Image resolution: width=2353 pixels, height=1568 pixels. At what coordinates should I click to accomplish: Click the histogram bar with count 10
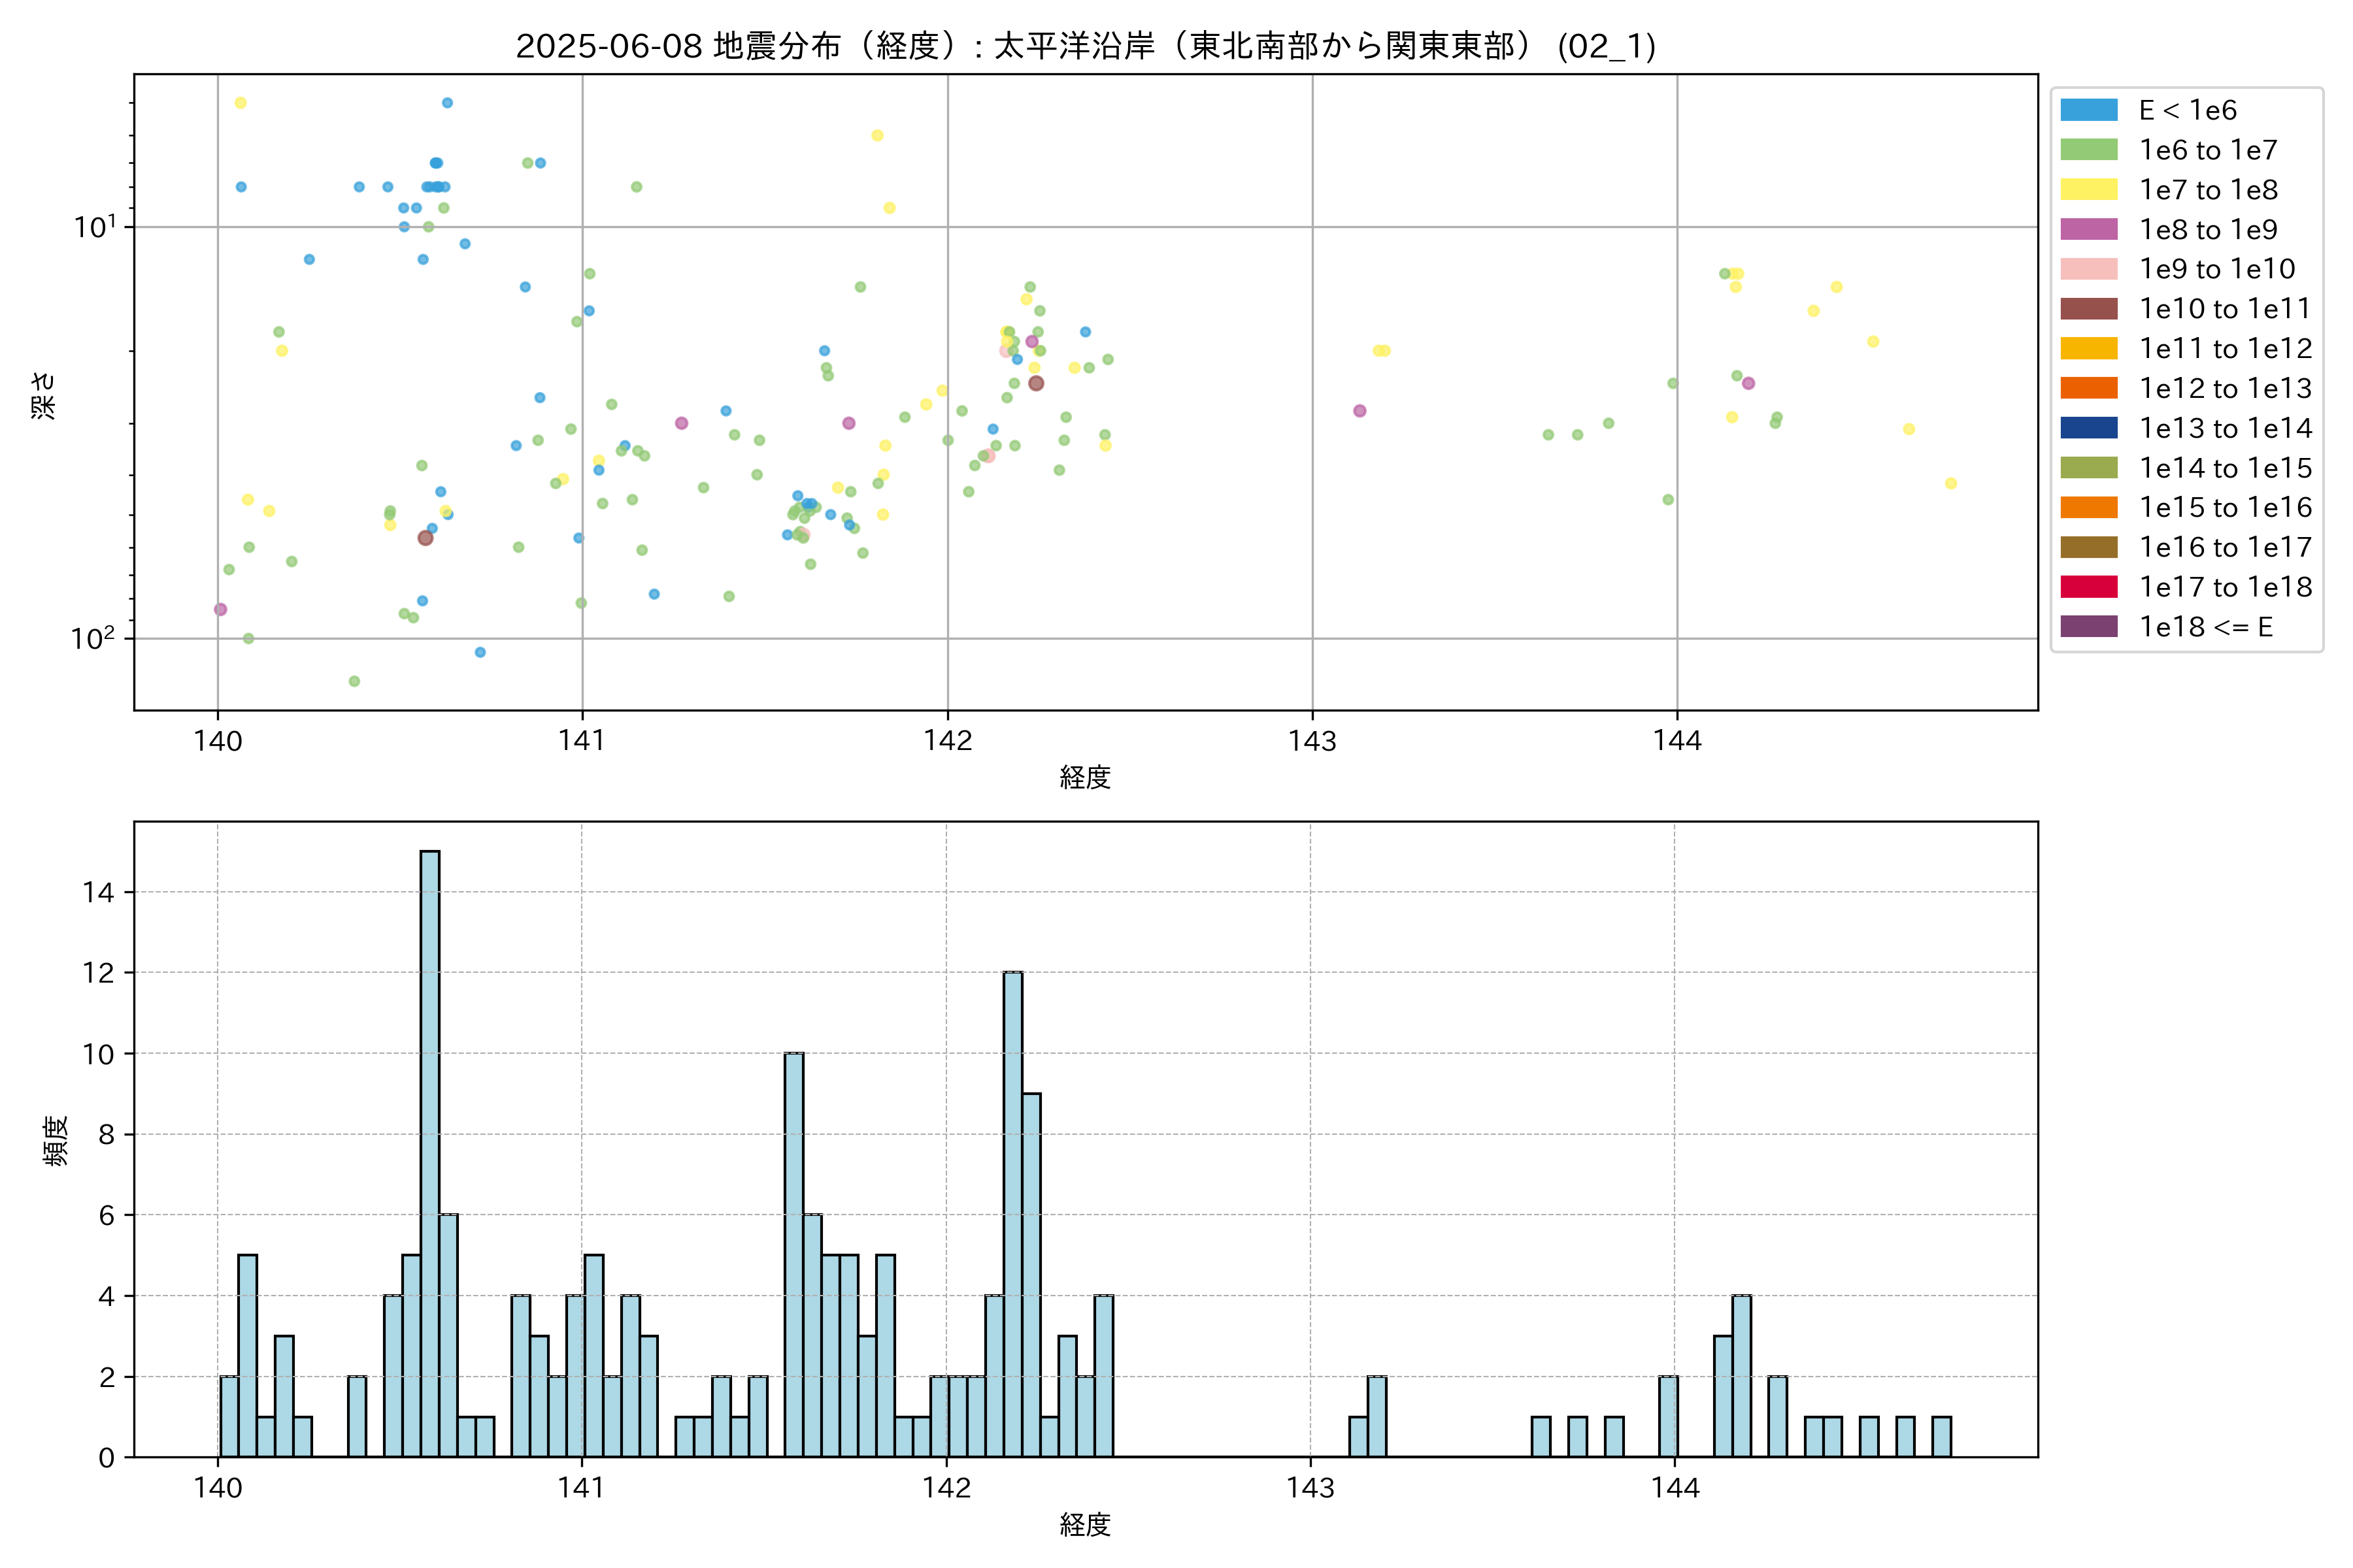pyautogui.click(x=793, y=1255)
